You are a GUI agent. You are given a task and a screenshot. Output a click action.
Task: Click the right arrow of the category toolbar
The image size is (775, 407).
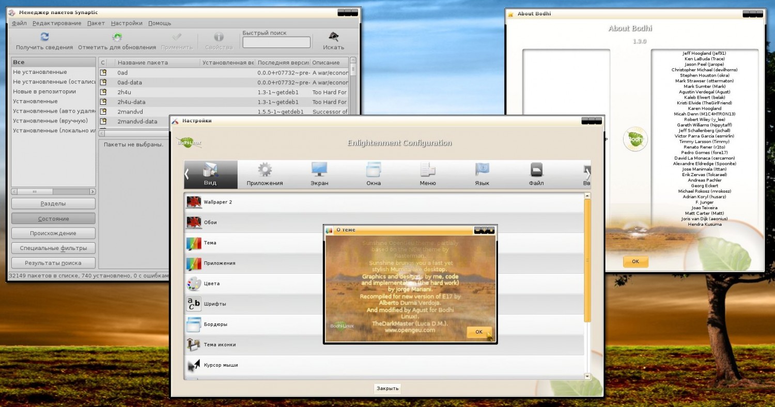(x=587, y=174)
